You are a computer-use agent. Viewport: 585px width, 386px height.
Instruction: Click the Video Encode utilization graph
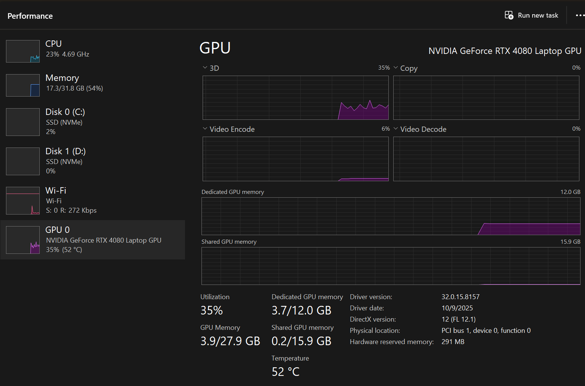[x=295, y=159]
